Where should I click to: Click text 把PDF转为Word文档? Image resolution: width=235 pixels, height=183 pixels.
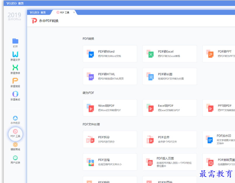109,56
